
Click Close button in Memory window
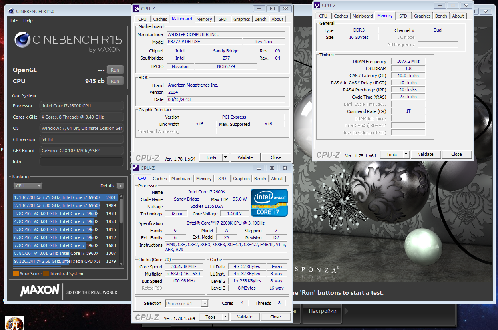pyautogui.click(x=456, y=154)
